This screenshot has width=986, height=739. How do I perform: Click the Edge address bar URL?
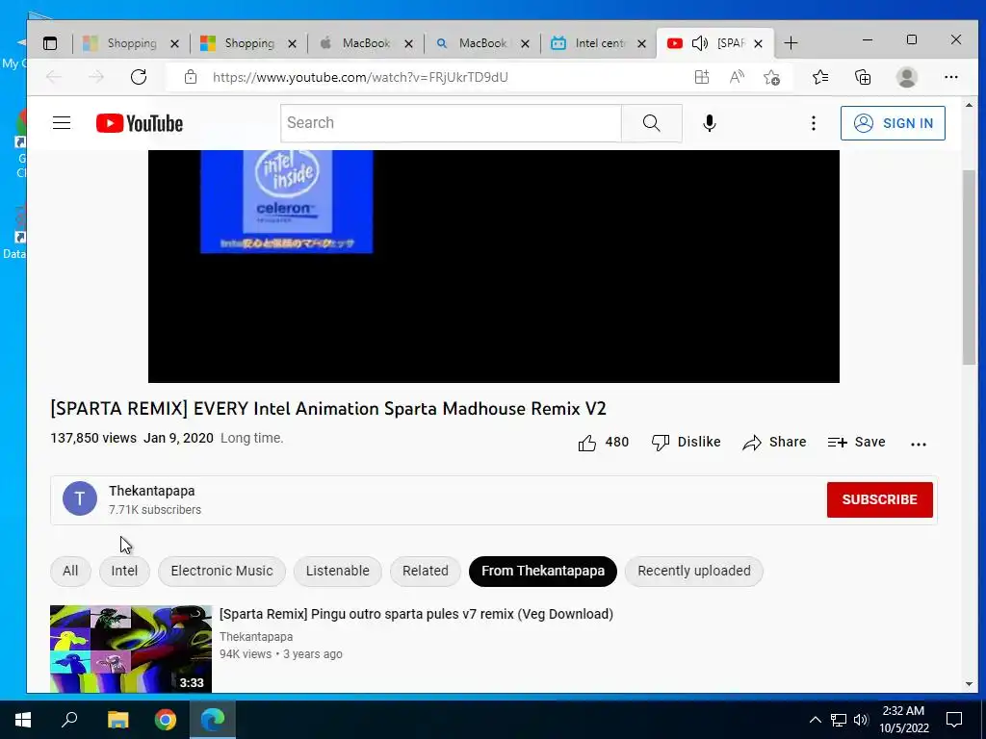360,77
